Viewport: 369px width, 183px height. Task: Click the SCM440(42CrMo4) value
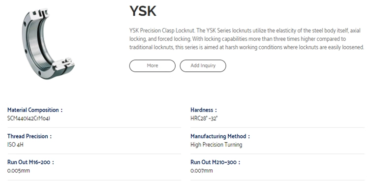(x=29, y=119)
